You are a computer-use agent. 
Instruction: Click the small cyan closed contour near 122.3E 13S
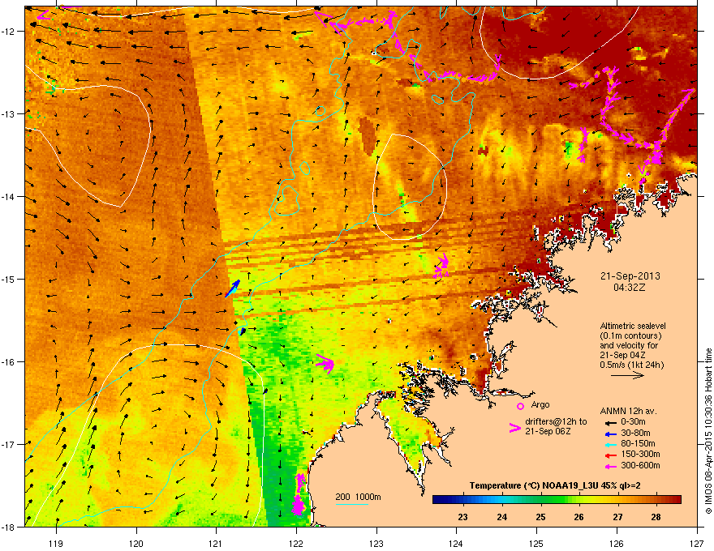click(x=320, y=111)
